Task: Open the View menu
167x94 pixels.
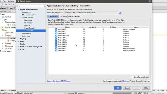Action: (x=4, y=1)
